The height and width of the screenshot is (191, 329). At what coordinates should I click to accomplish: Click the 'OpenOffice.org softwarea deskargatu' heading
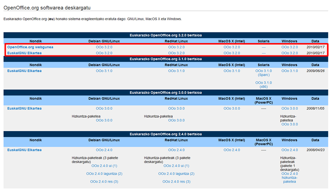(x=47, y=8)
